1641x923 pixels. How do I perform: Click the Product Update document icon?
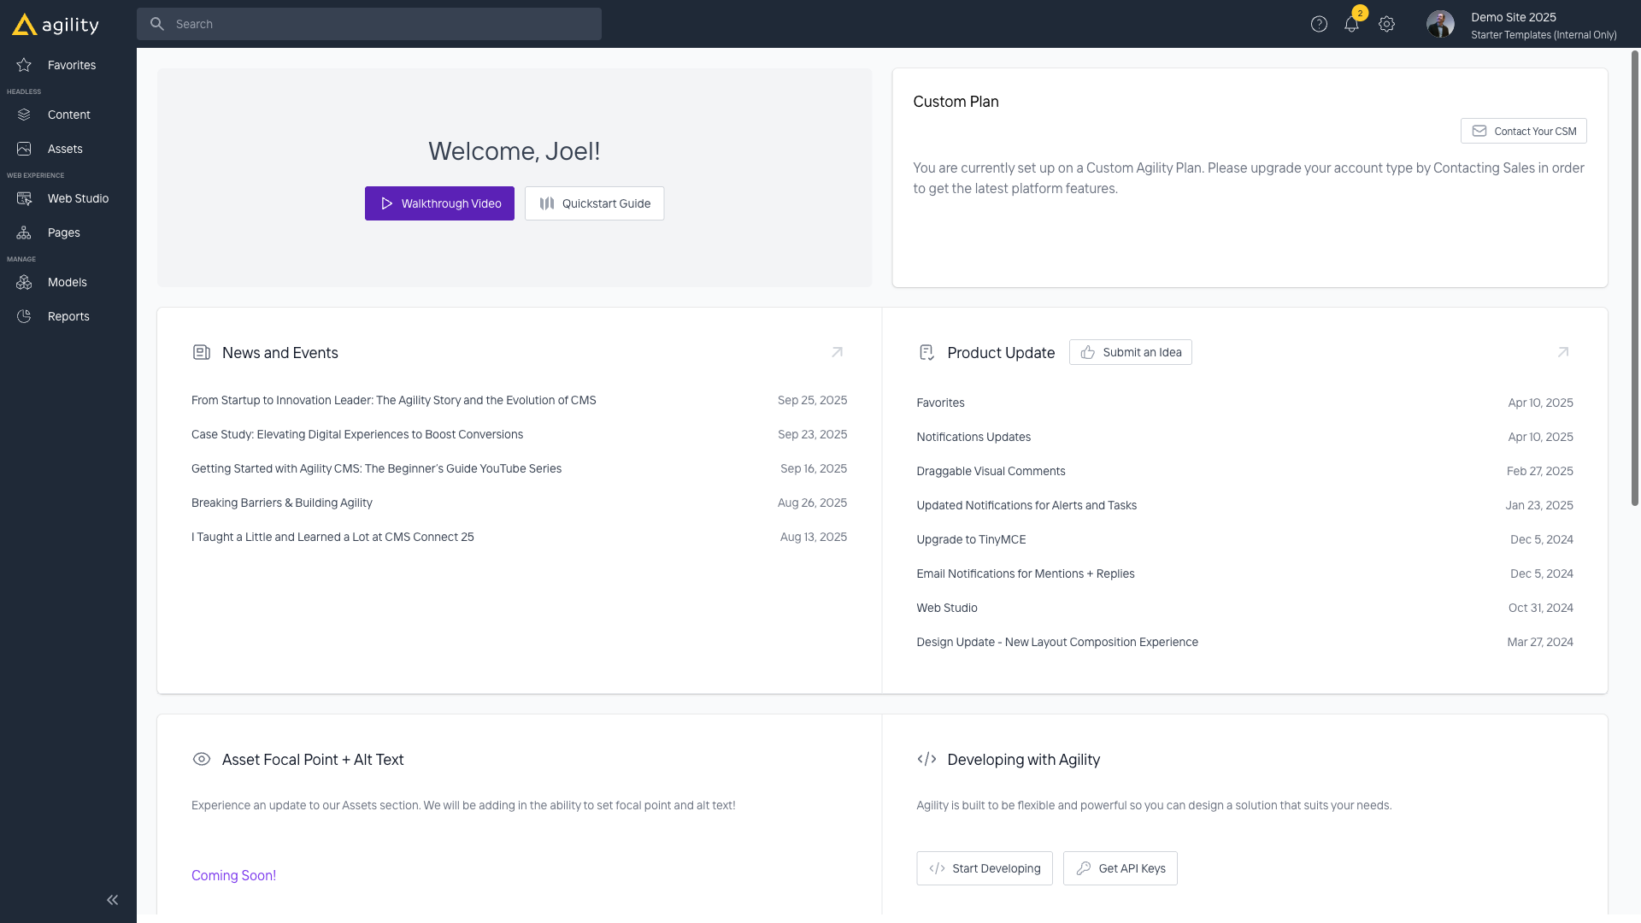926,352
